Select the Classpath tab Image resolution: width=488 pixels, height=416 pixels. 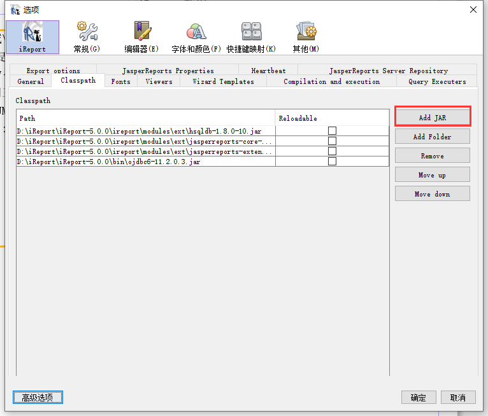tap(78, 81)
